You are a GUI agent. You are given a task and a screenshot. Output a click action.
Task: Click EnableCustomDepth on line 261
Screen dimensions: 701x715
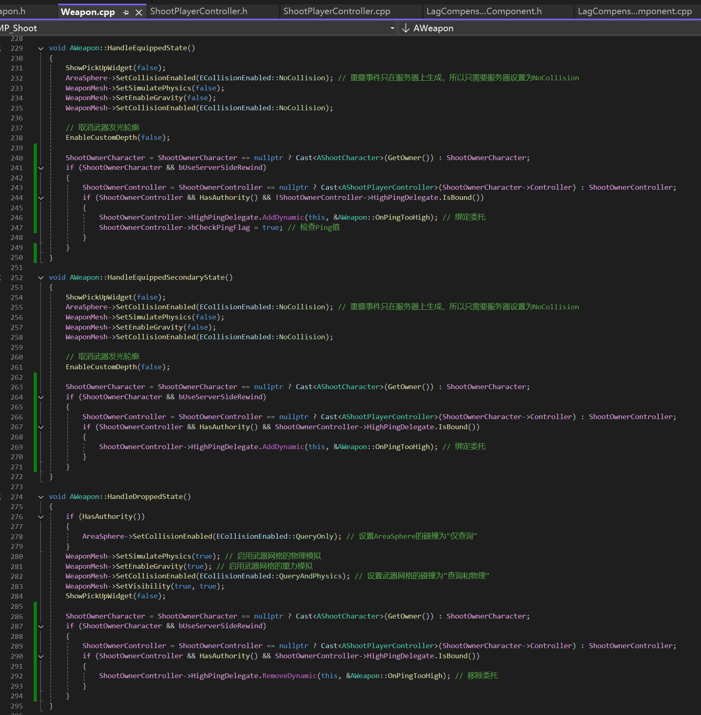101,367
